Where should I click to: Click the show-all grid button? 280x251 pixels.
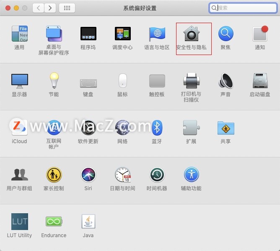coord(67,8)
